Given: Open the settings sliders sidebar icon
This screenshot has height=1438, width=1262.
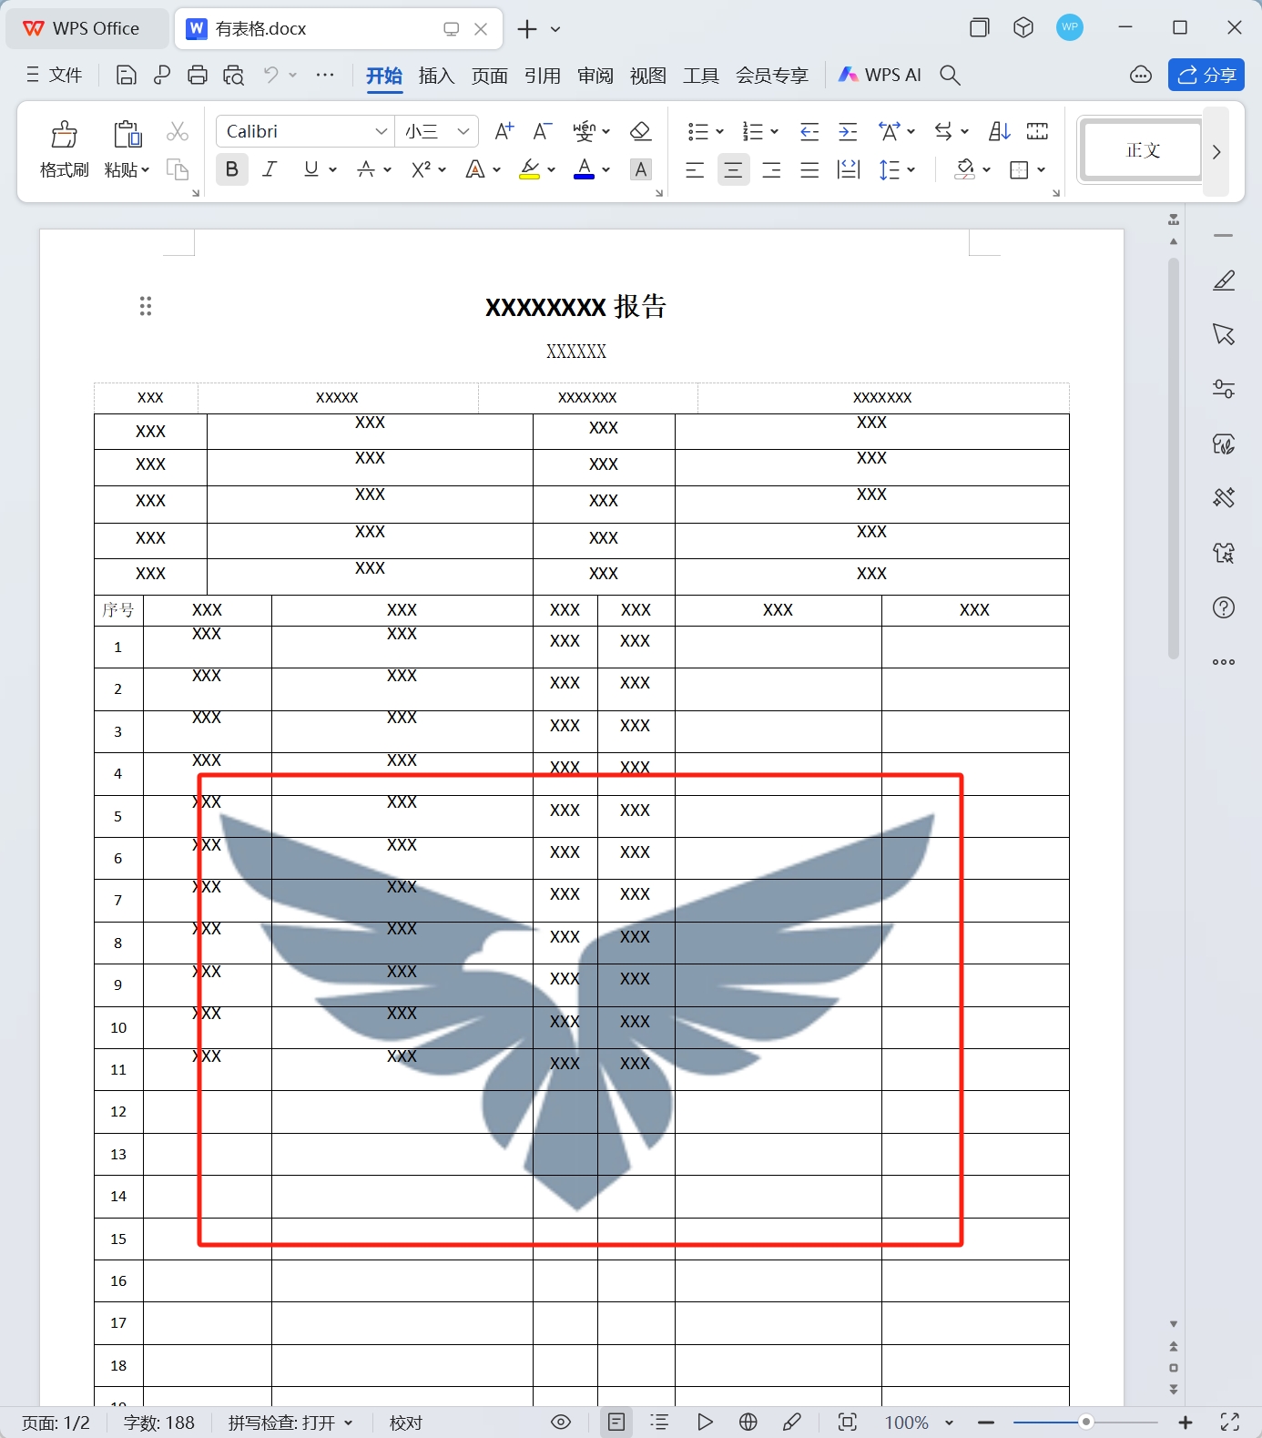Looking at the screenshot, I should 1224,389.
